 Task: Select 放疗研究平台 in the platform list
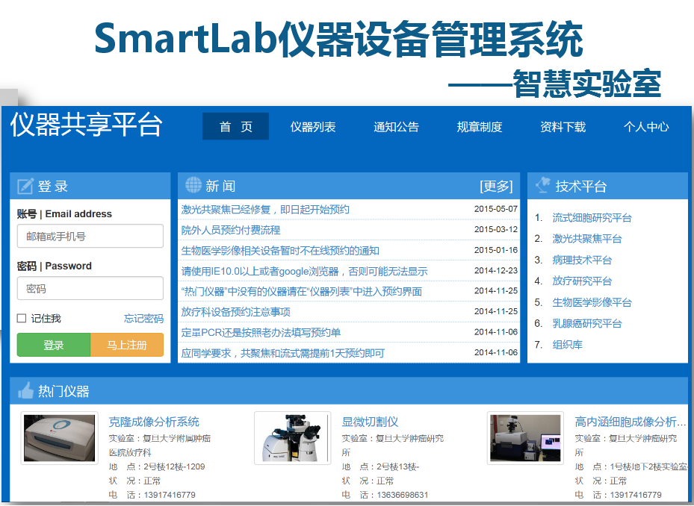582,281
